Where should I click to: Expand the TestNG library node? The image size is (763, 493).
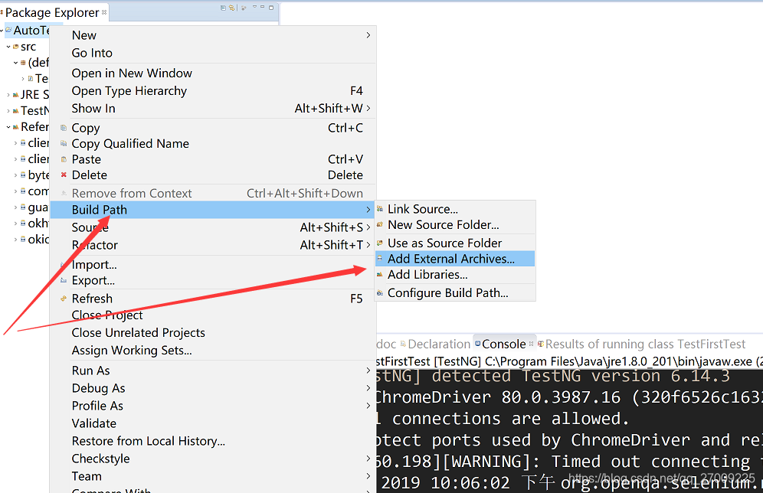pyautogui.click(x=8, y=111)
